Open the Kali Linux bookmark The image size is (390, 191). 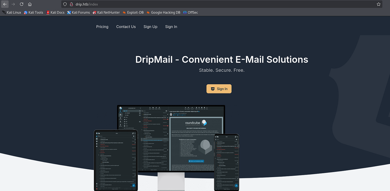click(11, 12)
